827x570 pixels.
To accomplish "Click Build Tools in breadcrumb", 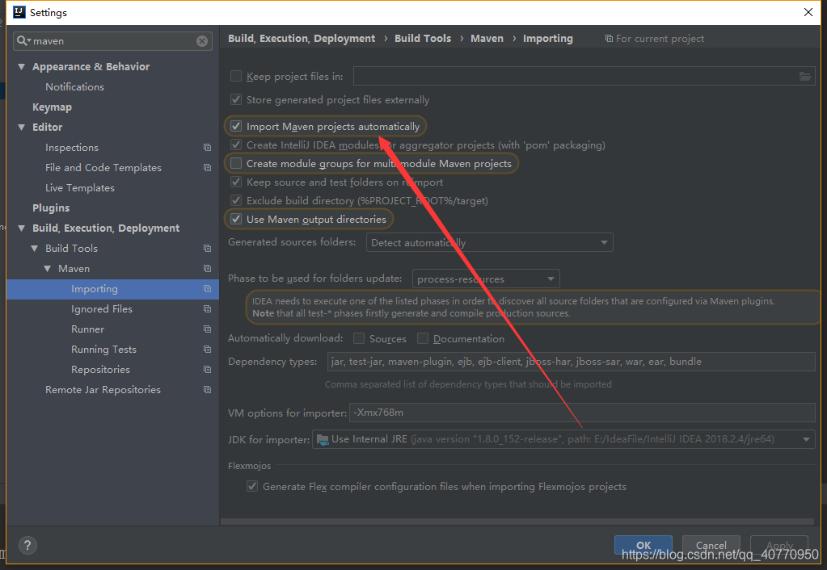I will [423, 39].
